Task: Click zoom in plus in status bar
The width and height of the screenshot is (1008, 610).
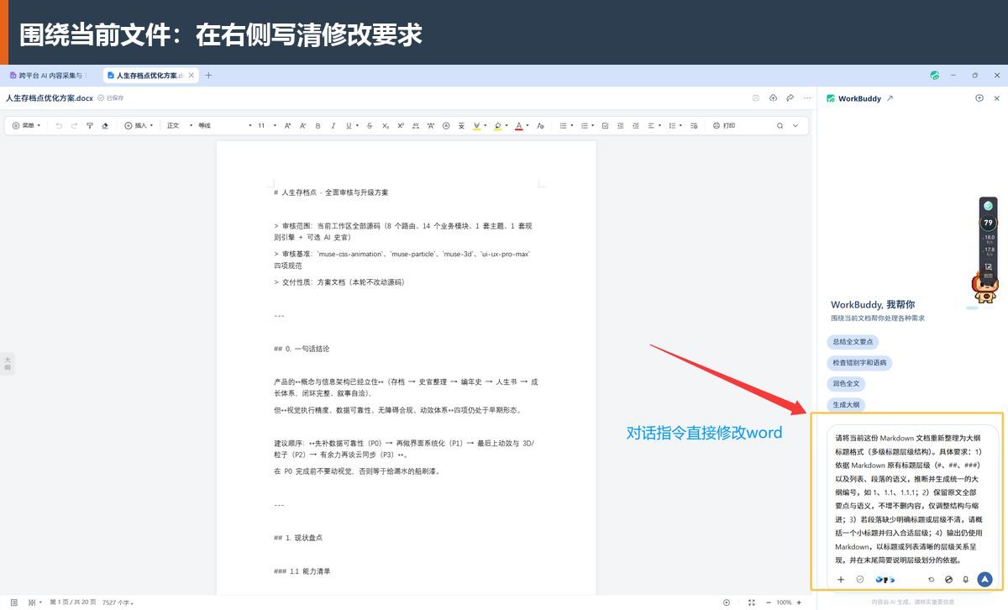Action: pyautogui.click(x=799, y=602)
